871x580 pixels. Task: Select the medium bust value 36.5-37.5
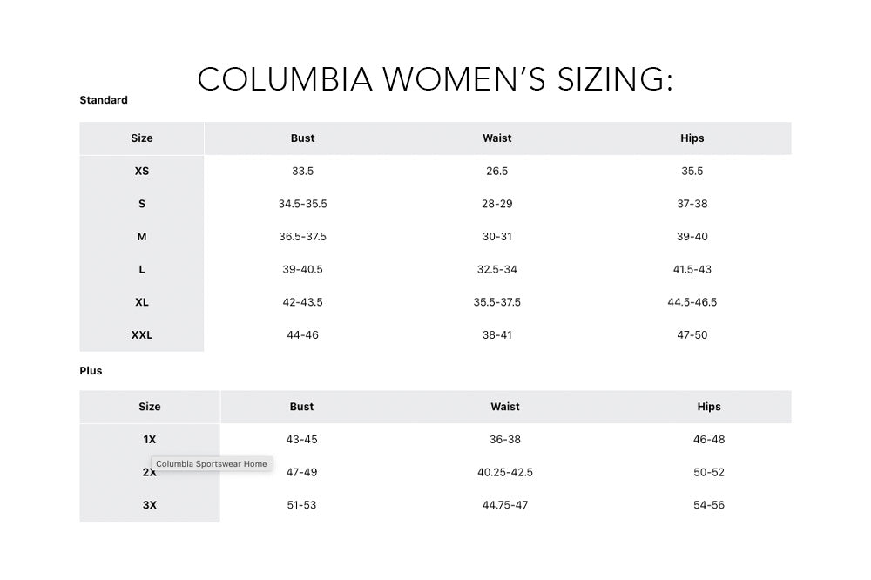tap(302, 237)
